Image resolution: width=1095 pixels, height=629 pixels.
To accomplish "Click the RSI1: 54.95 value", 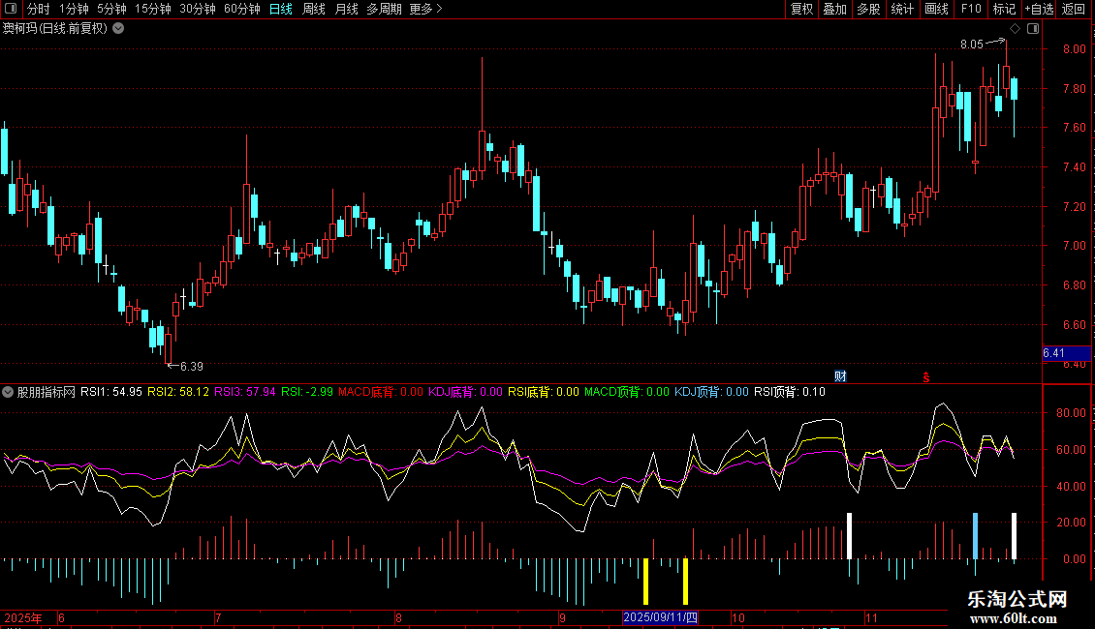I will (x=111, y=392).
